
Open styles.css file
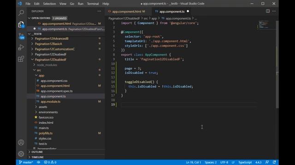coord(45,138)
